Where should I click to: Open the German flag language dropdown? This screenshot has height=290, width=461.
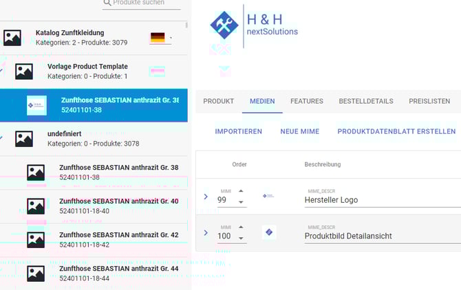160,38
